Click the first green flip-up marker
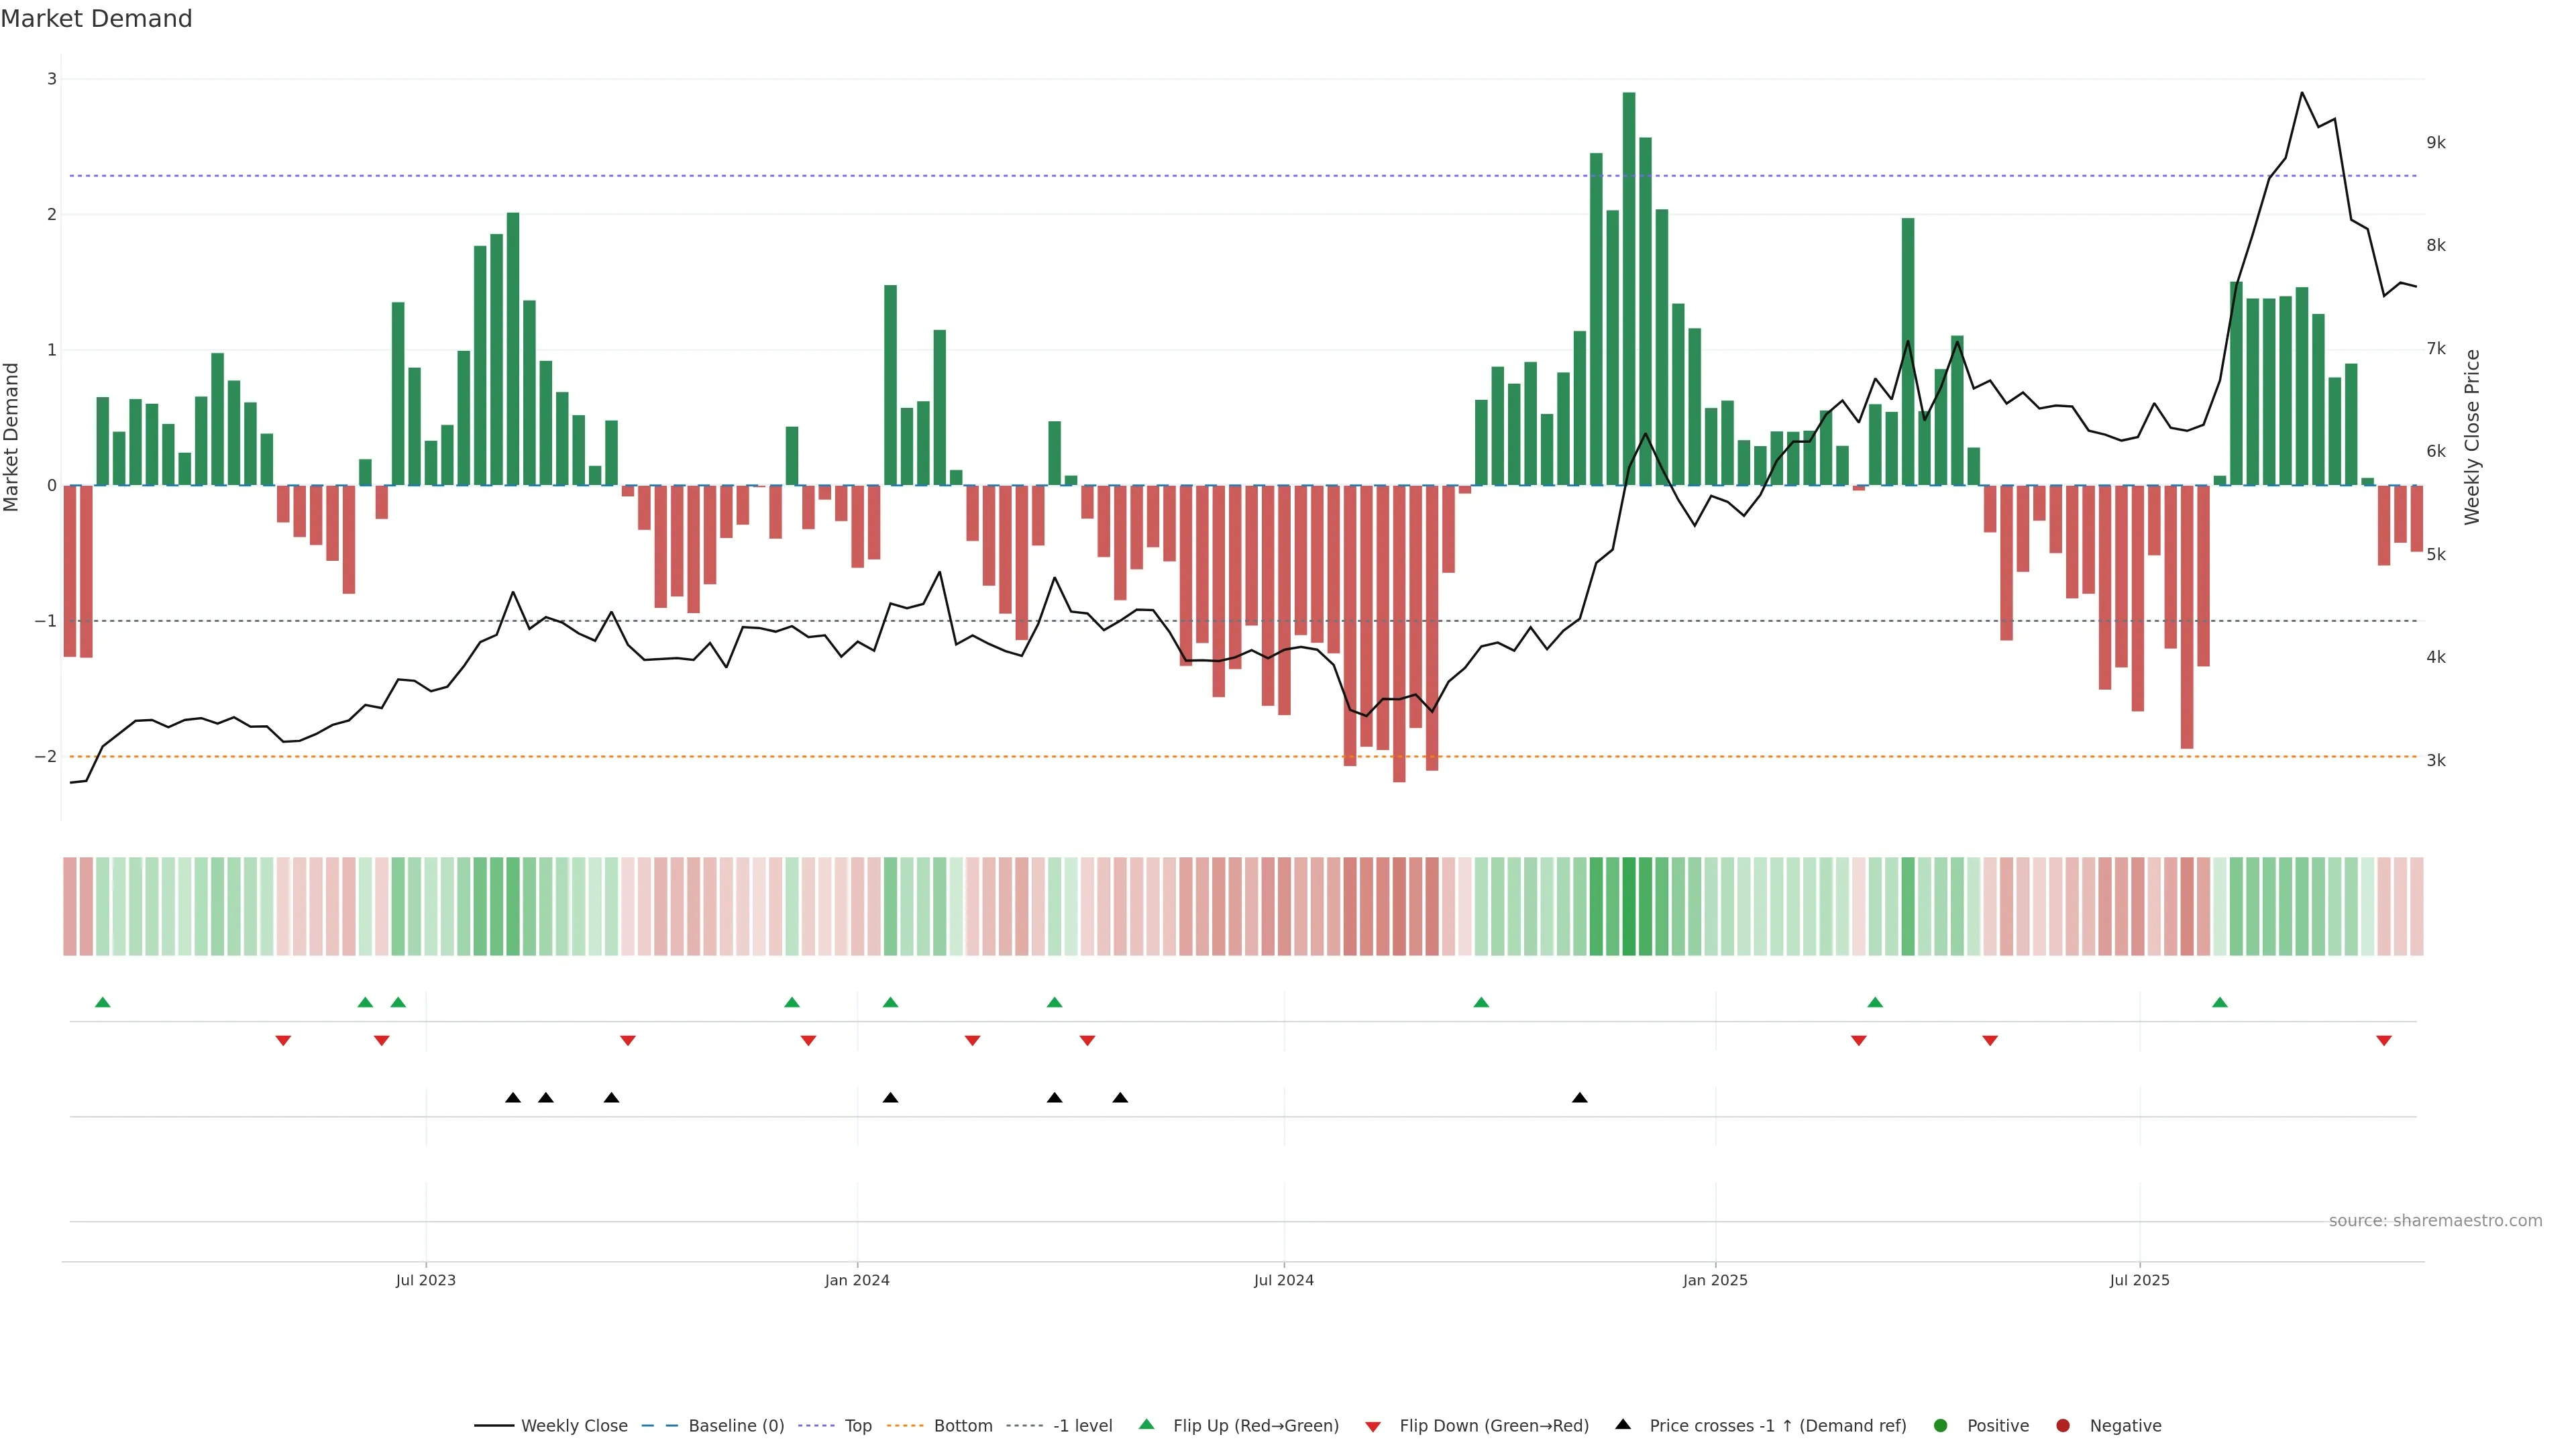This screenshot has height=1449, width=2576. [102, 1002]
